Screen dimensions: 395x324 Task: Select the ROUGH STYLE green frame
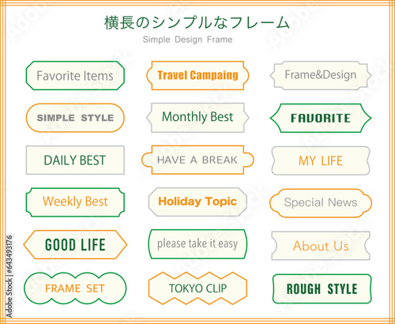(322, 288)
